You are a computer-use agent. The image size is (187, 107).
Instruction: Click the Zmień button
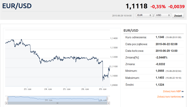pyautogui.click(x=178, y=16)
